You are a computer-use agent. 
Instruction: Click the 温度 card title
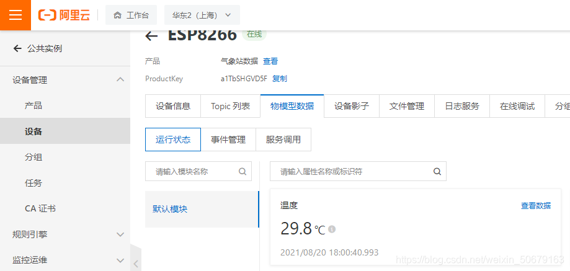(x=289, y=206)
